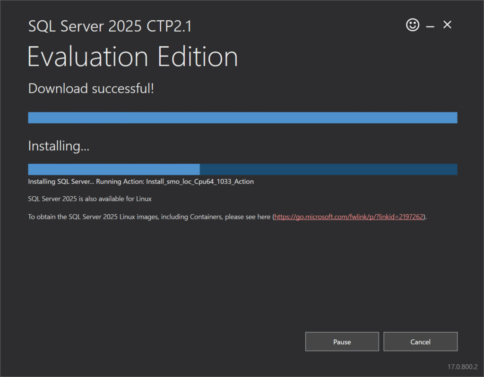Close the SQL Server installer window
The height and width of the screenshot is (377, 484).
point(447,25)
